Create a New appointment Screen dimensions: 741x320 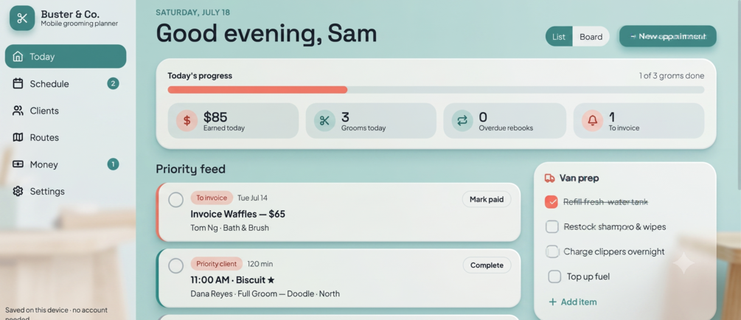668,36
